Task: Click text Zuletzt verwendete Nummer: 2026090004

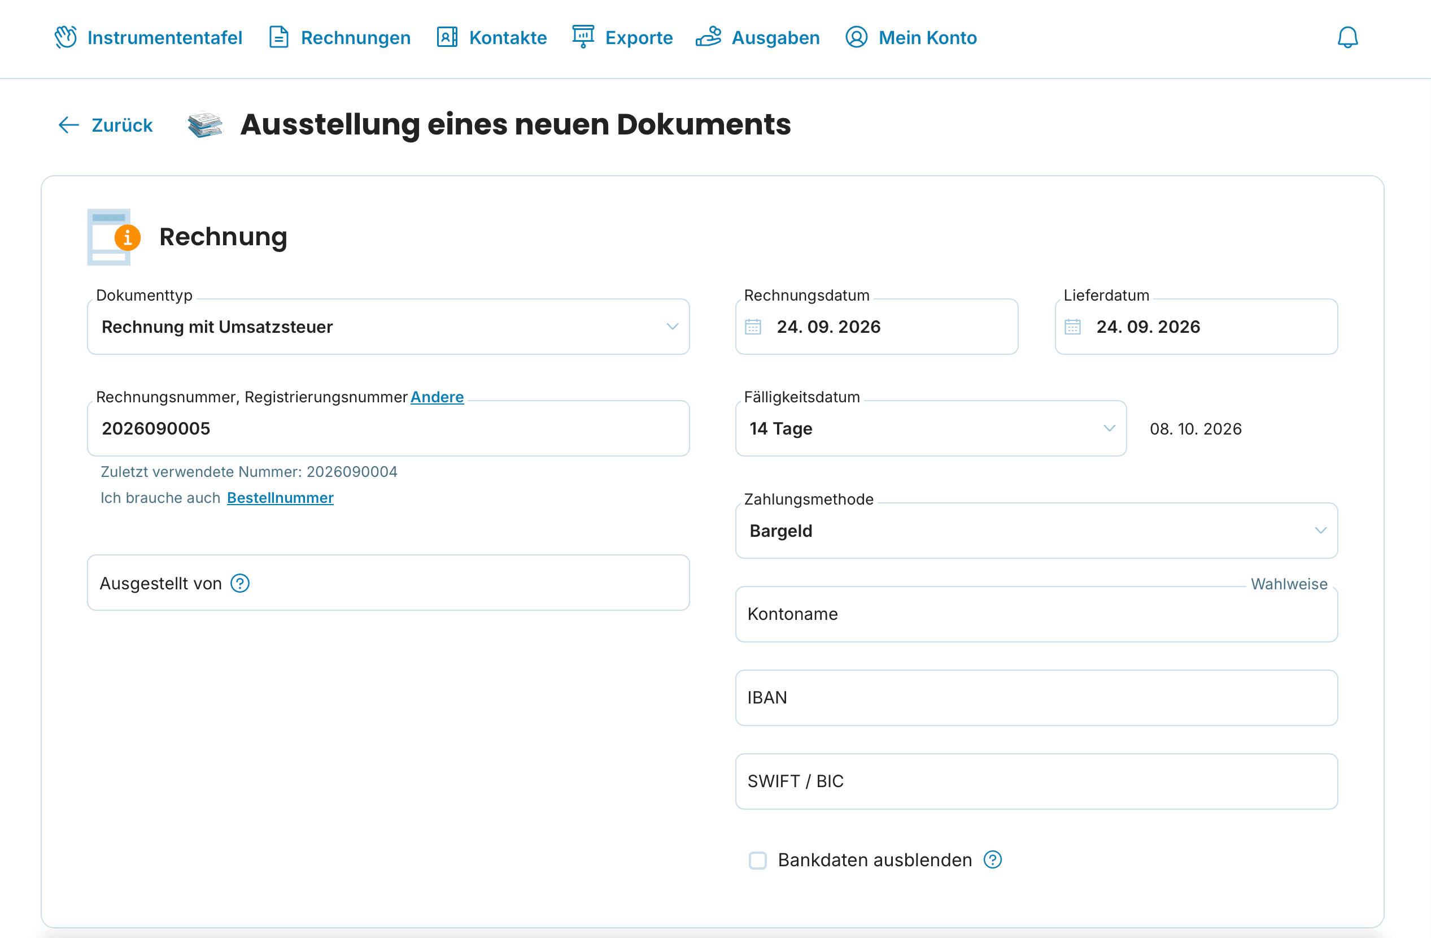Action: (249, 472)
